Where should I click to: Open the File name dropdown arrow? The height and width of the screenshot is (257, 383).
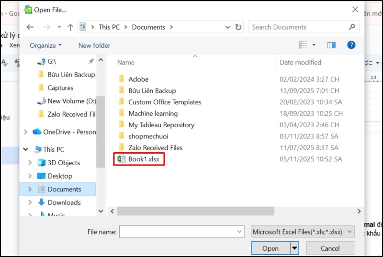[239, 232]
